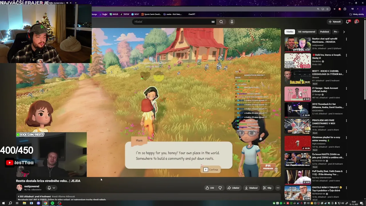
Task: Open options menu for Resttov chat video
Action: pos(346,39)
